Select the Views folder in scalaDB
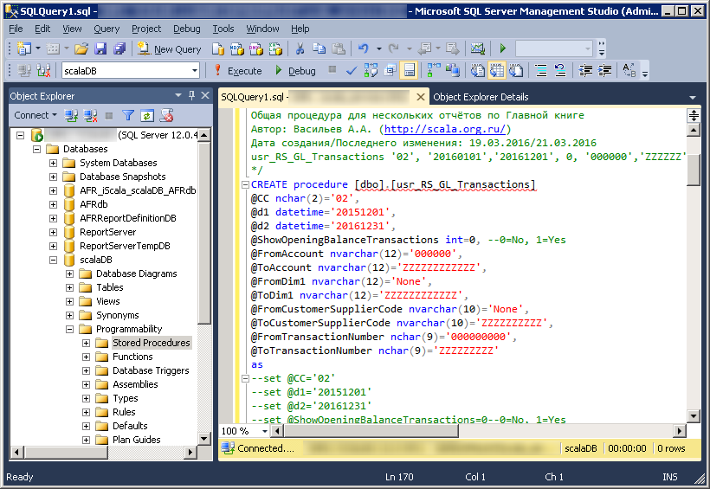Image resolution: width=710 pixels, height=489 pixels. [107, 301]
